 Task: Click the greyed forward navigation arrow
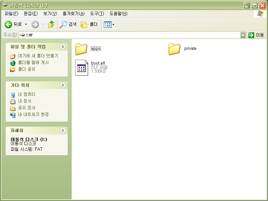tap(35, 24)
